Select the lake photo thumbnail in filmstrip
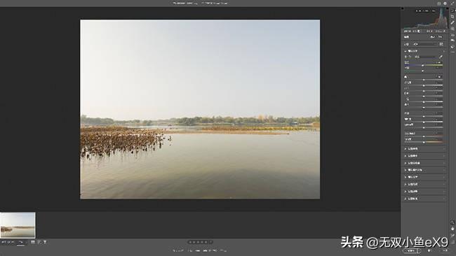 click(18, 225)
